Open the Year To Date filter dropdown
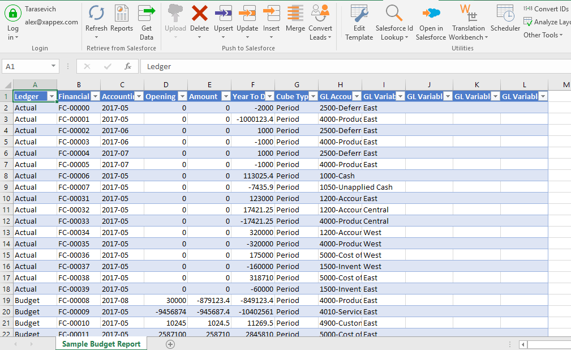This screenshot has width=571, height=350. 269,96
